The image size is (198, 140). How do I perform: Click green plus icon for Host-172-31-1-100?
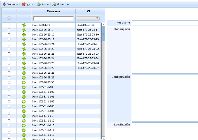coord(24,92)
